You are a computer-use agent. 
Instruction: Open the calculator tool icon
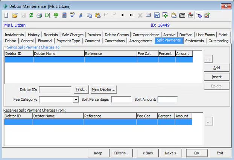coord(64,15)
